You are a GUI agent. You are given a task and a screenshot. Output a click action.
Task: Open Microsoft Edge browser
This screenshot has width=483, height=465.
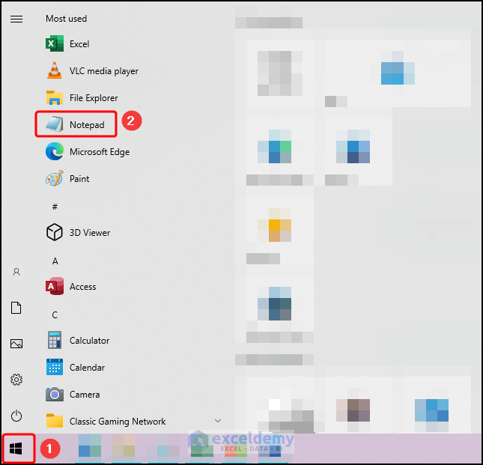tap(88, 151)
